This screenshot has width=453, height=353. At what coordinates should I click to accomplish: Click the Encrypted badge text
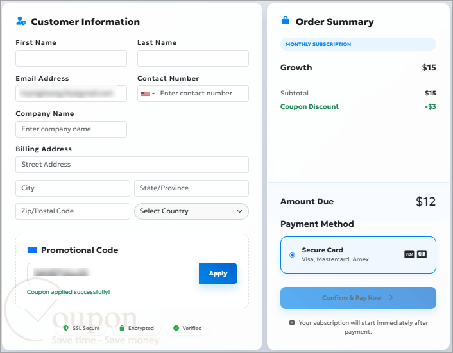coord(141,328)
